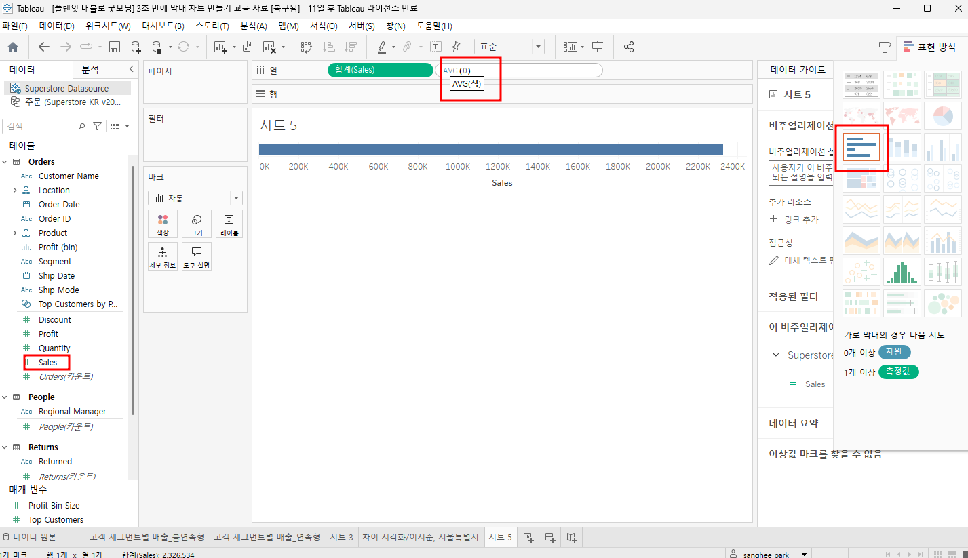Toggle mark labels with the T icon

coord(435,47)
